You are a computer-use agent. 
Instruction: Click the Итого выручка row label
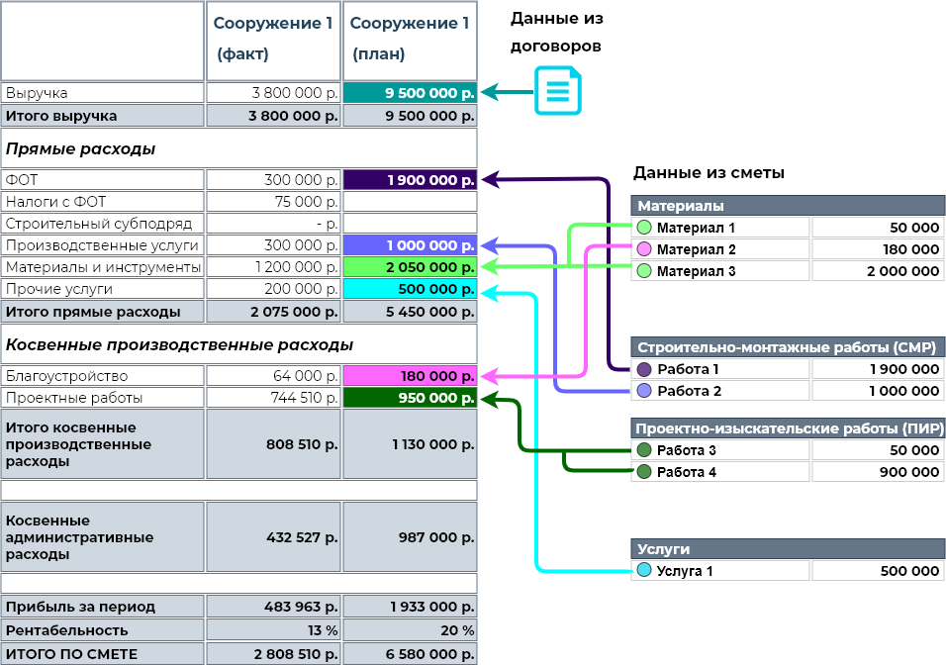pos(103,115)
